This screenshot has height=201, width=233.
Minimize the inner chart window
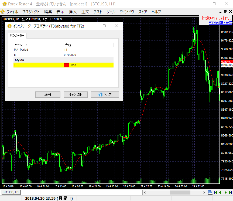[x=221, y=12]
